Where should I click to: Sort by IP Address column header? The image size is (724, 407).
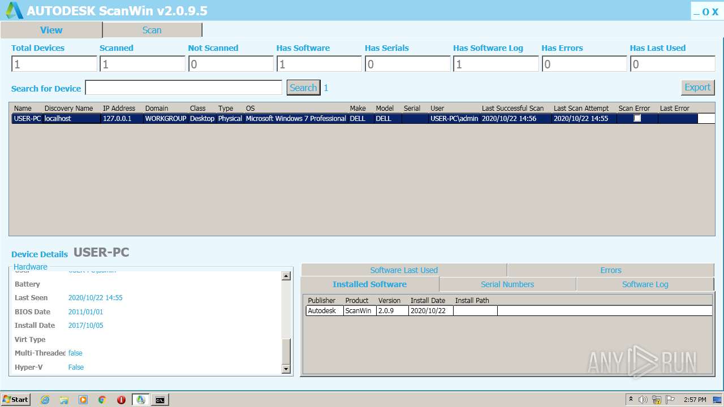(x=119, y=108)
